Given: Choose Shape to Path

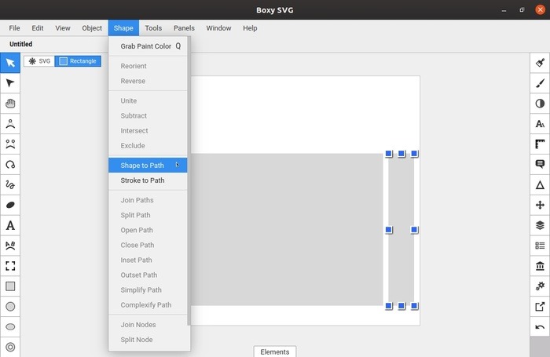Looking at the screenshot, I should (x=148, y=166).
